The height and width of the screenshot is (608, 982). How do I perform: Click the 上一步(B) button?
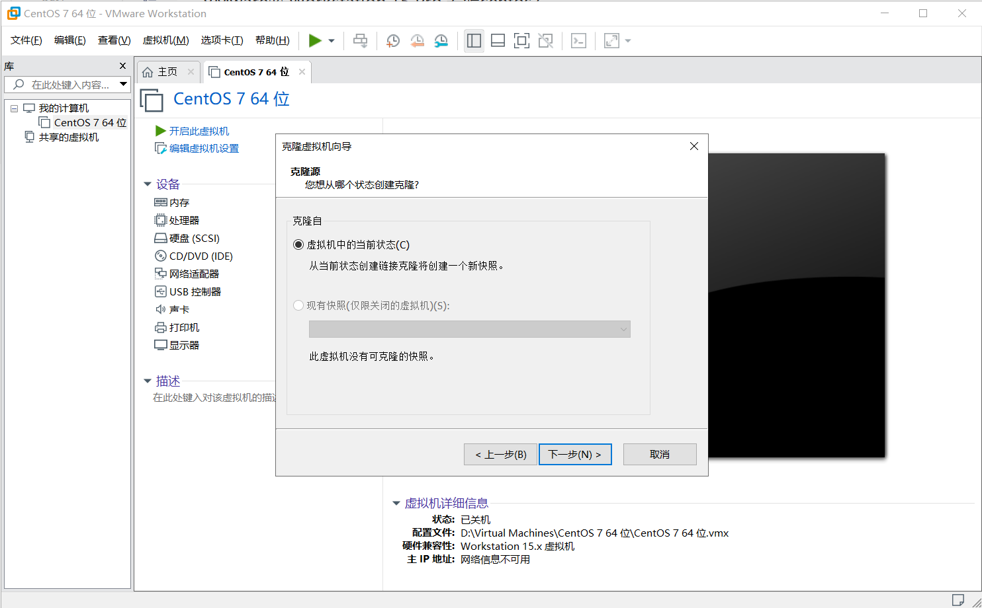tap(501, 455)
